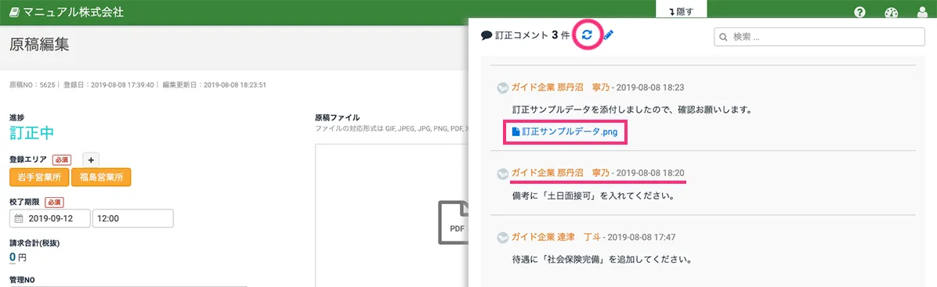Click the calendar icon in 校了期限 date field
937x287 pixels.
point(19,218)
